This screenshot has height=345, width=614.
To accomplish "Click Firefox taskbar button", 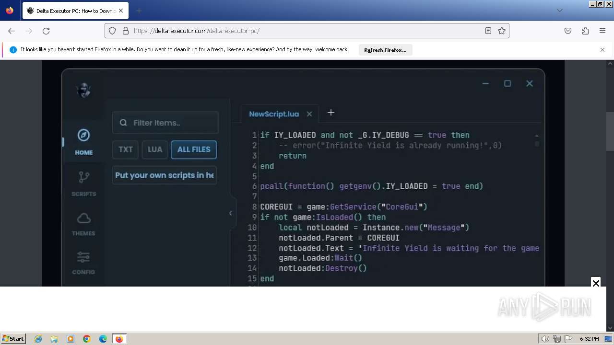I will click(x=119, y=339).
